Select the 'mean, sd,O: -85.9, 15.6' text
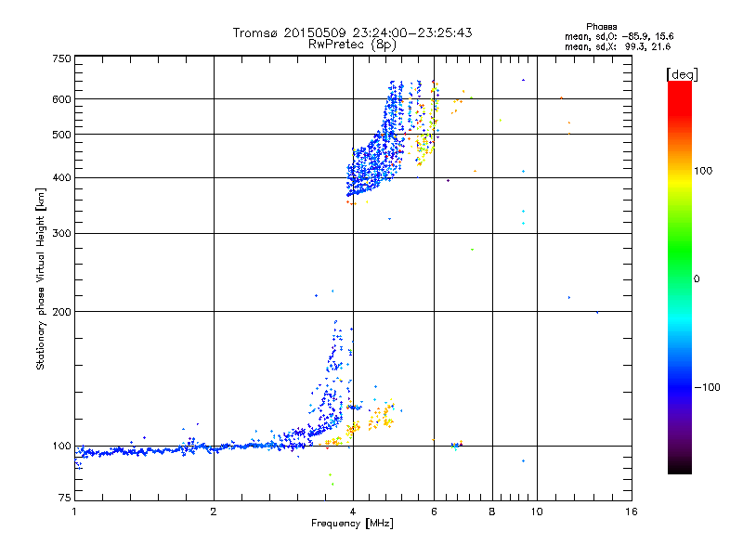The image size is (743, 557). pyautogui.click(x=619, y=36)
